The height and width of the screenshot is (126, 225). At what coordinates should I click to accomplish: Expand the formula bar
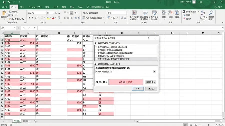(x=223, y=28)
